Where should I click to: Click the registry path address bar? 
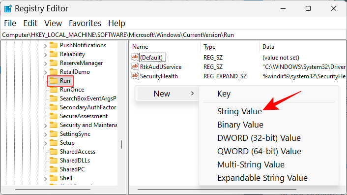click(x=173, y=35)
